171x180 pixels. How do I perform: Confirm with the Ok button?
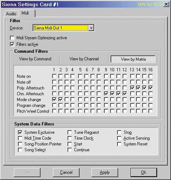coord(144,172)
